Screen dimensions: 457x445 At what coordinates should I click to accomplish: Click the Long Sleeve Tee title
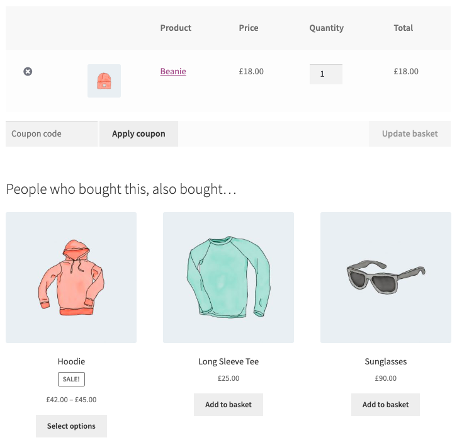pos(228,361)
